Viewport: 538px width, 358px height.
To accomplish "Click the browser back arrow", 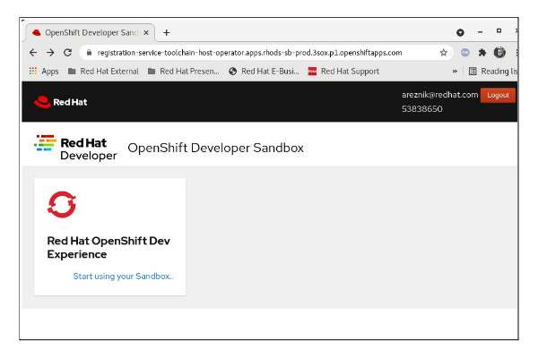I will pyautogui.click(x=33, y=53).
